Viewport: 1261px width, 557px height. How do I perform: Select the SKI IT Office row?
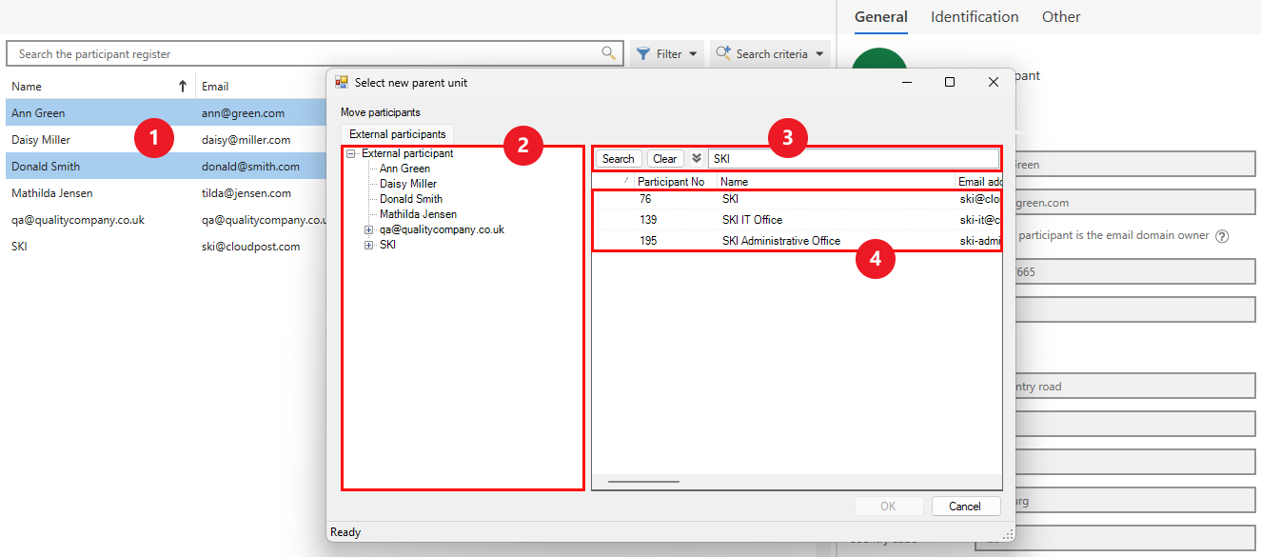[752, 220]
